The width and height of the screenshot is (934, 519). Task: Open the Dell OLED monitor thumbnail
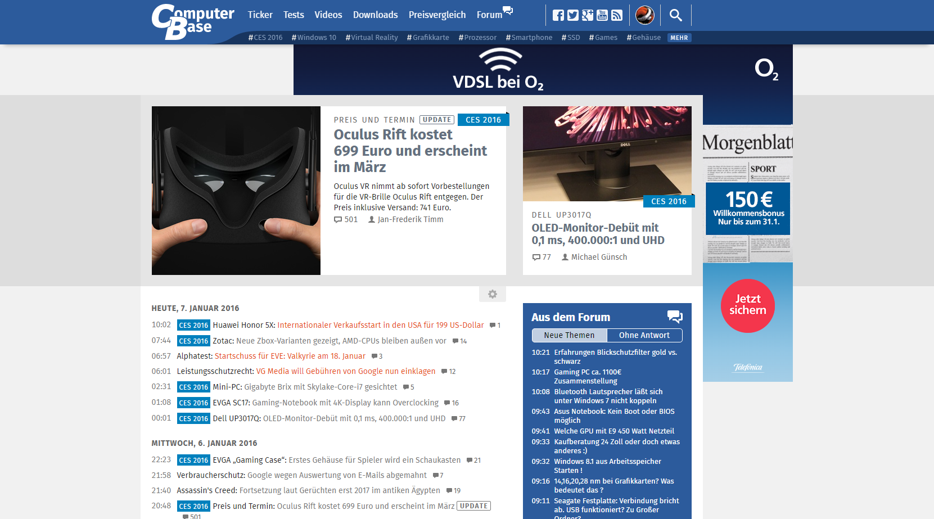click(x=607, y=154)
